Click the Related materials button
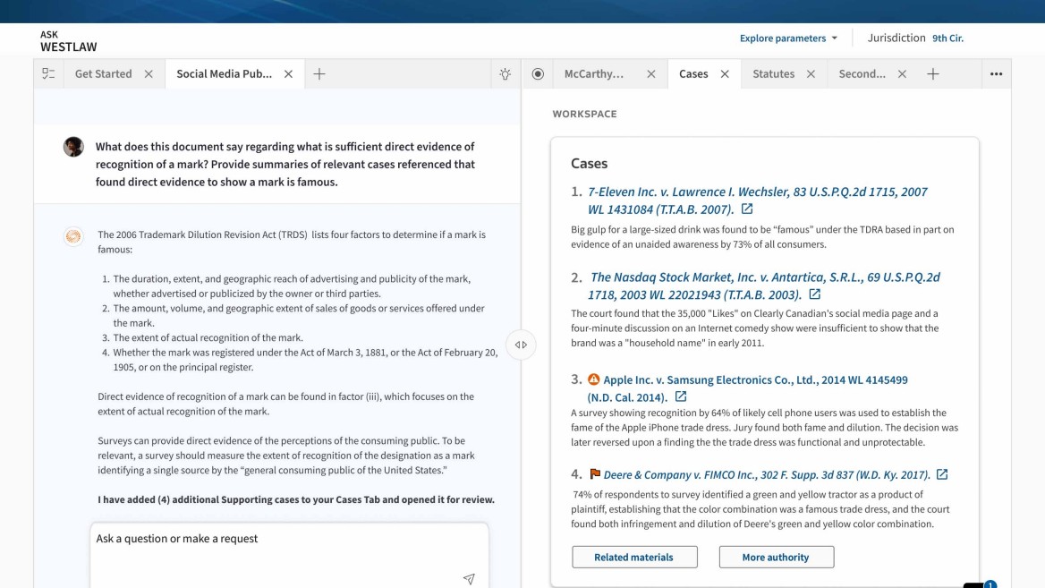The height and width of the screenshot is (588, 1045). pos(633,557)
